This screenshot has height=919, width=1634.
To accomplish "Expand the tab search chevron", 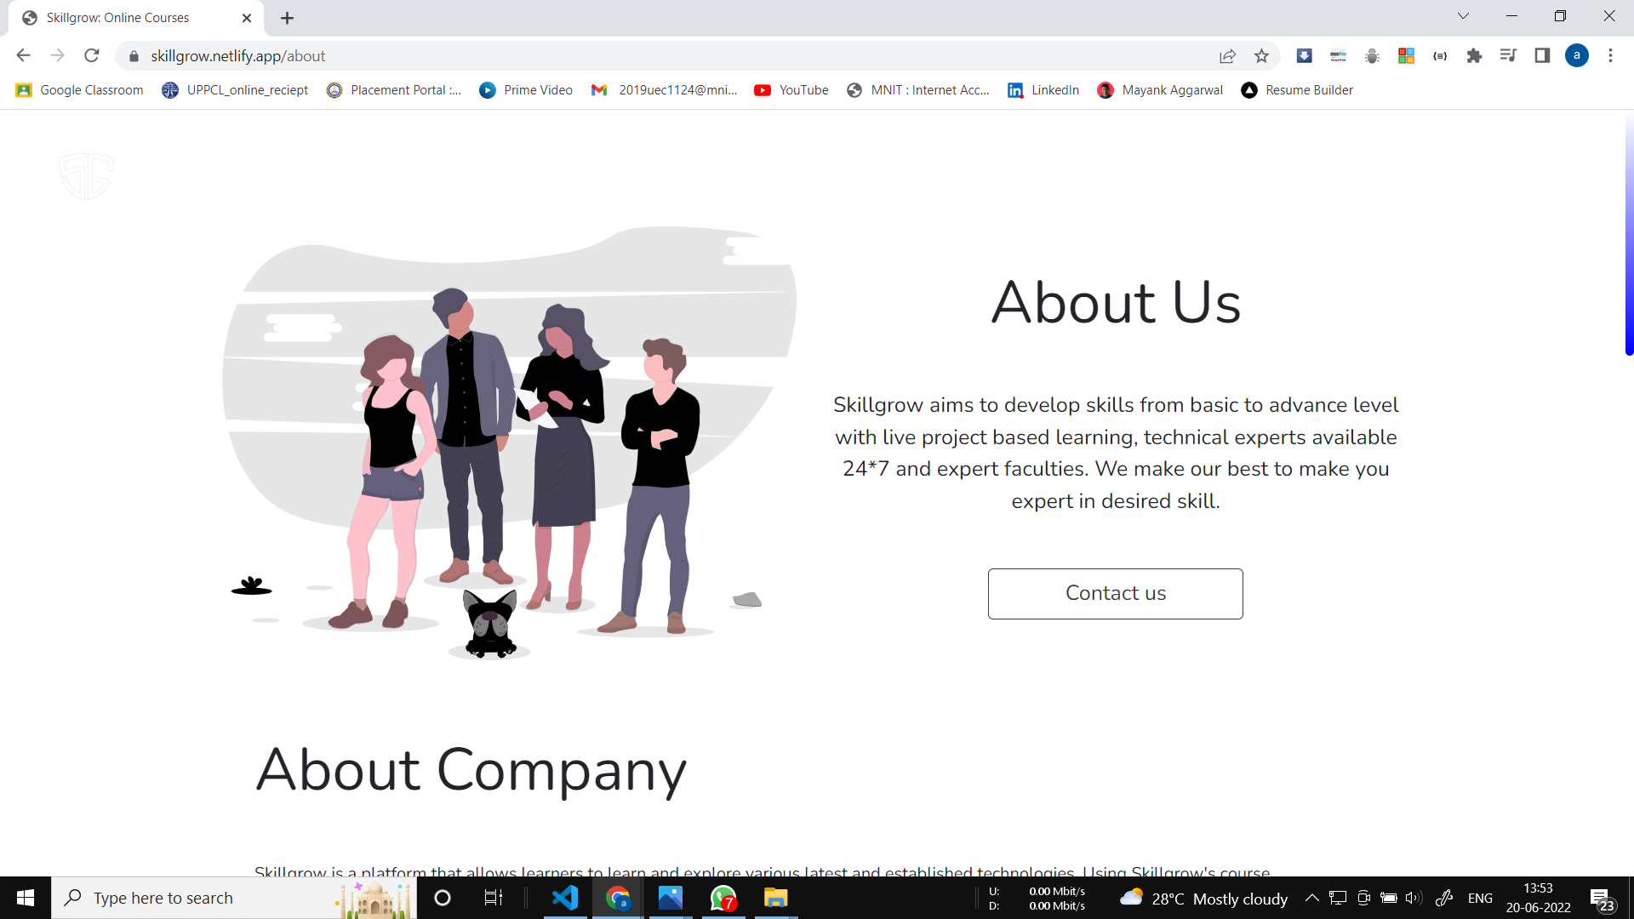I will point(1463,16).
